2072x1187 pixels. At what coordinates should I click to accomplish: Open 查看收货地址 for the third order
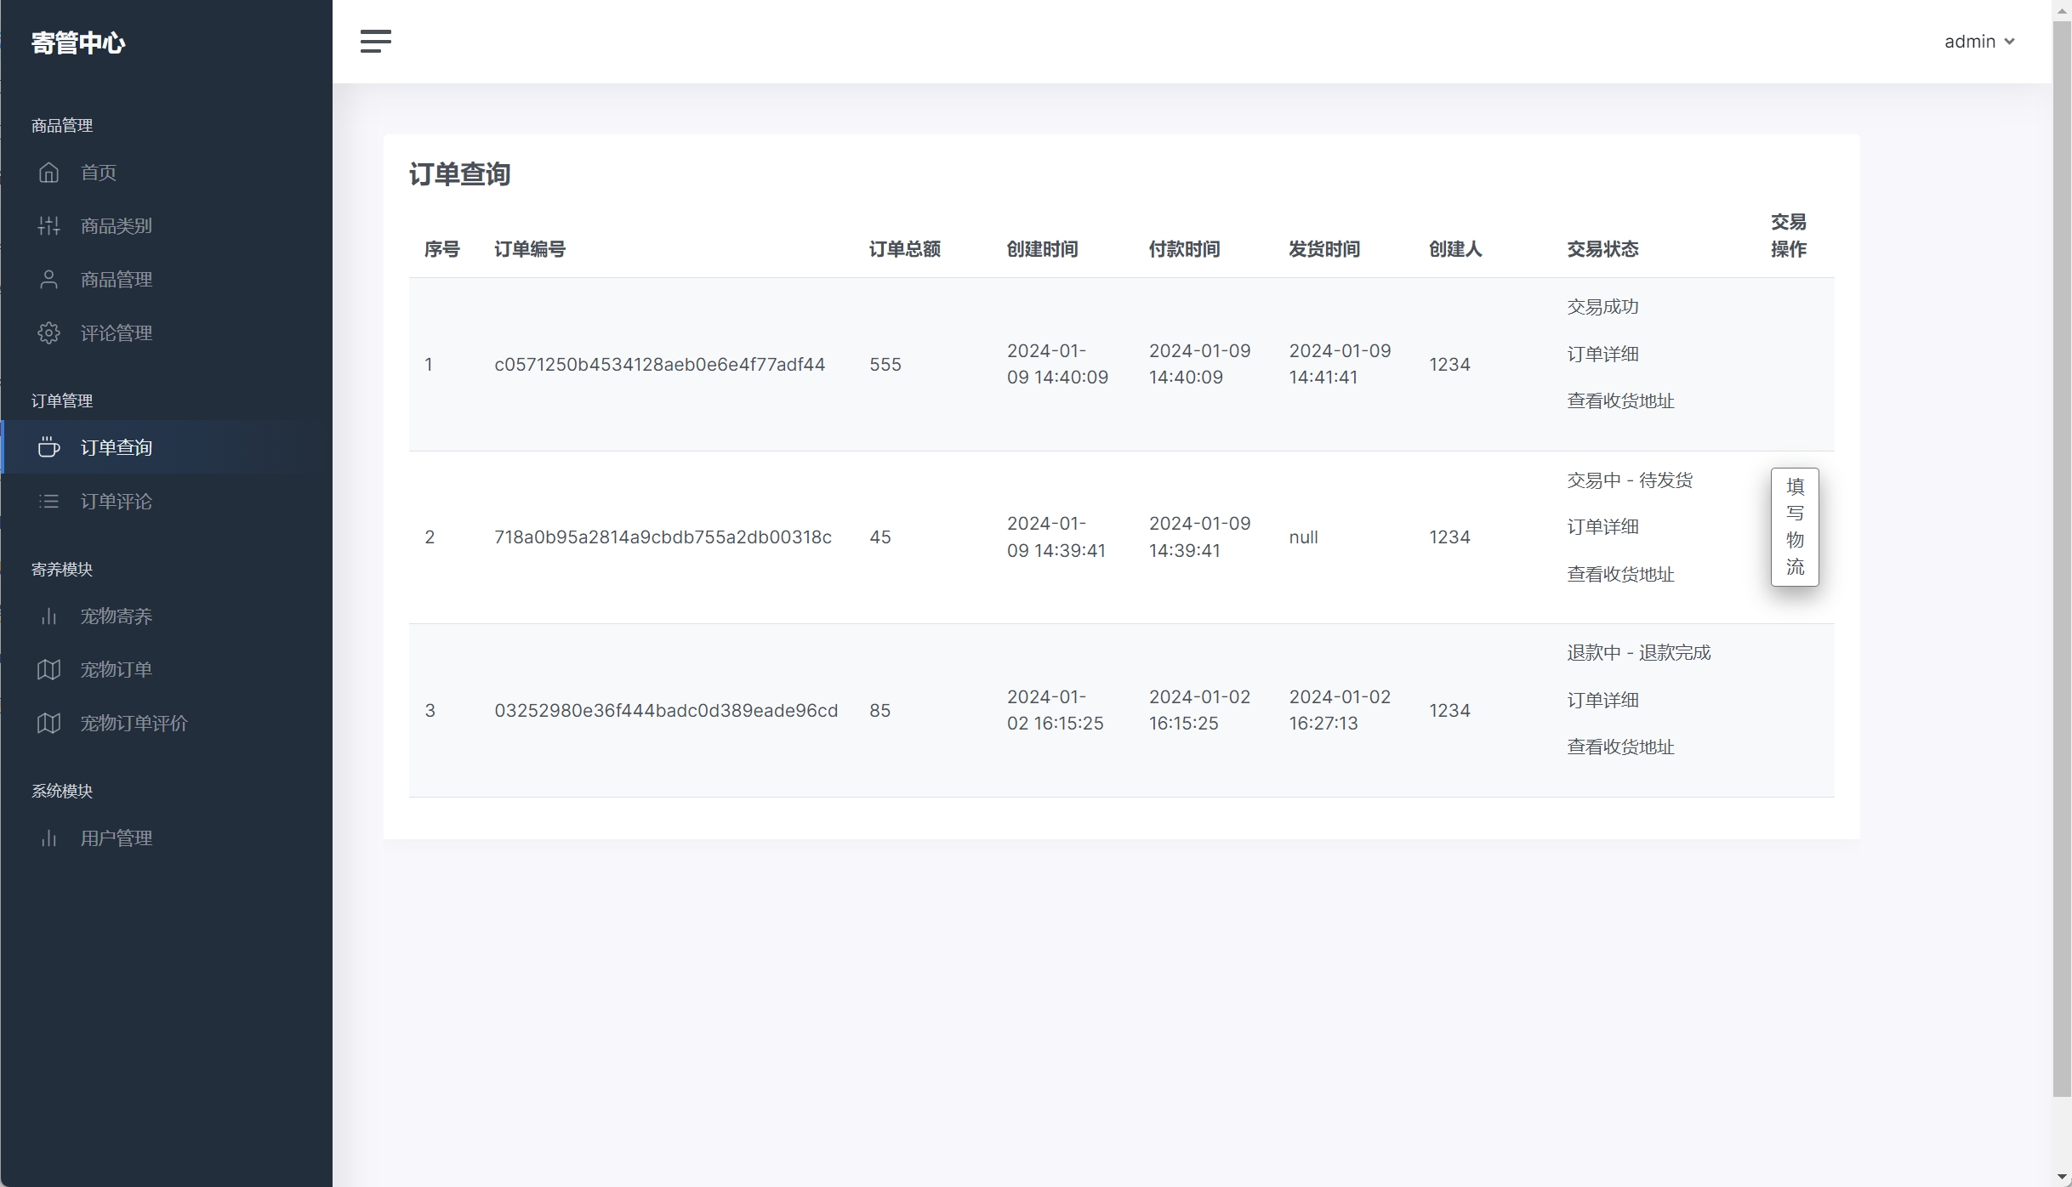tap(1620, 747)
